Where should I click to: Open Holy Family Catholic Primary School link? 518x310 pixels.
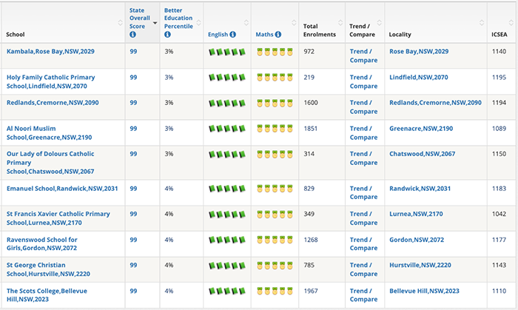click(x=50, y=81)
